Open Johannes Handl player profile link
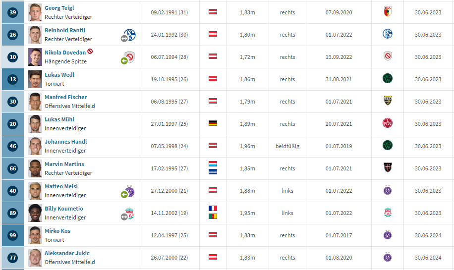 [66, 142]
